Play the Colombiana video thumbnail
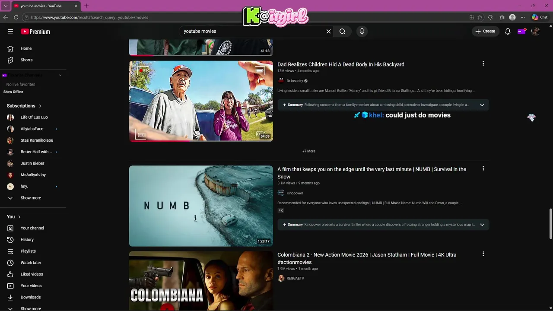The image size is (553, 311). pyautogui.click(x=201, y=281)
